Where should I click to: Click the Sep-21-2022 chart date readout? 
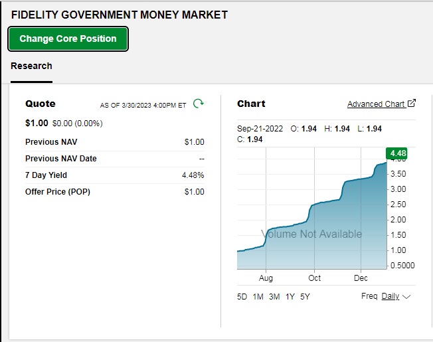point(260,129)
